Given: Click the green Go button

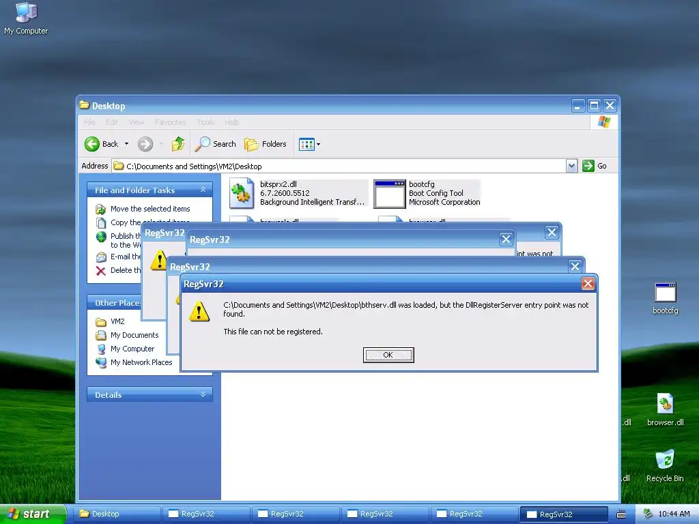Looking at the screenshot, I should tap(595, 166).
